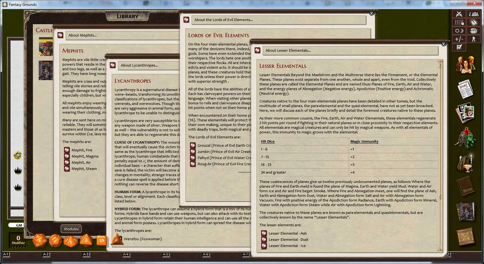Viewport: 484px width, 264px height.
Task: Click the standing figure effects icon
Action: click(473, 39)
